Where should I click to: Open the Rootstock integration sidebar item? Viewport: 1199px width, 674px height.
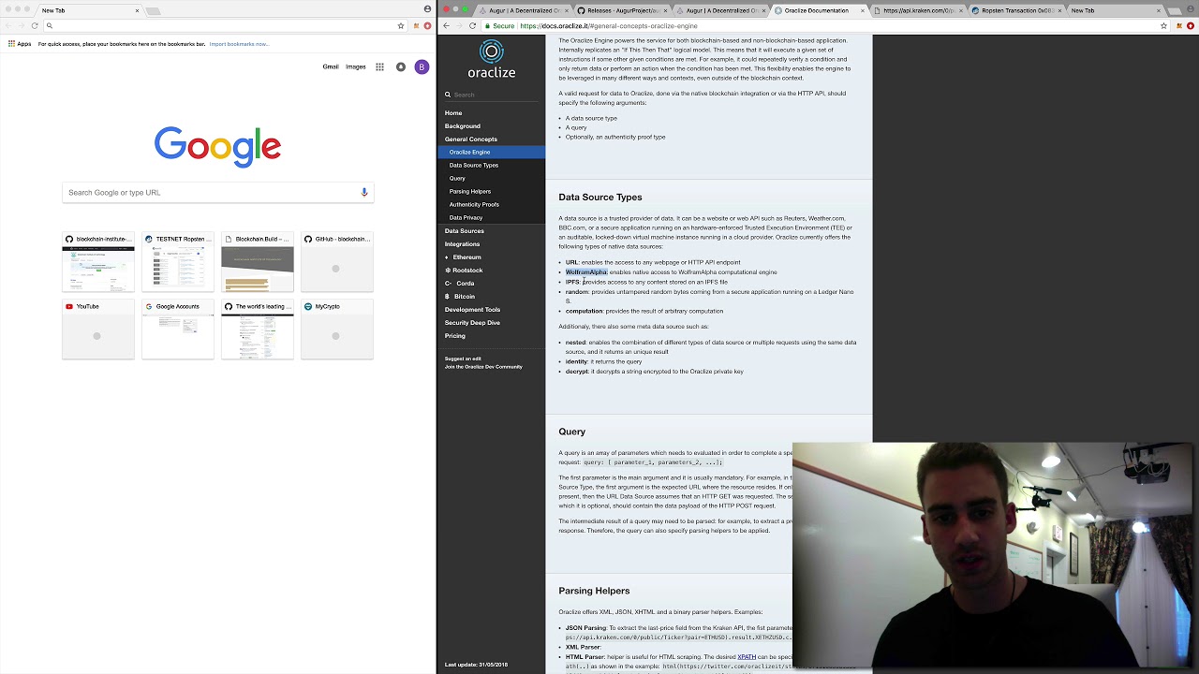point(491,270)
